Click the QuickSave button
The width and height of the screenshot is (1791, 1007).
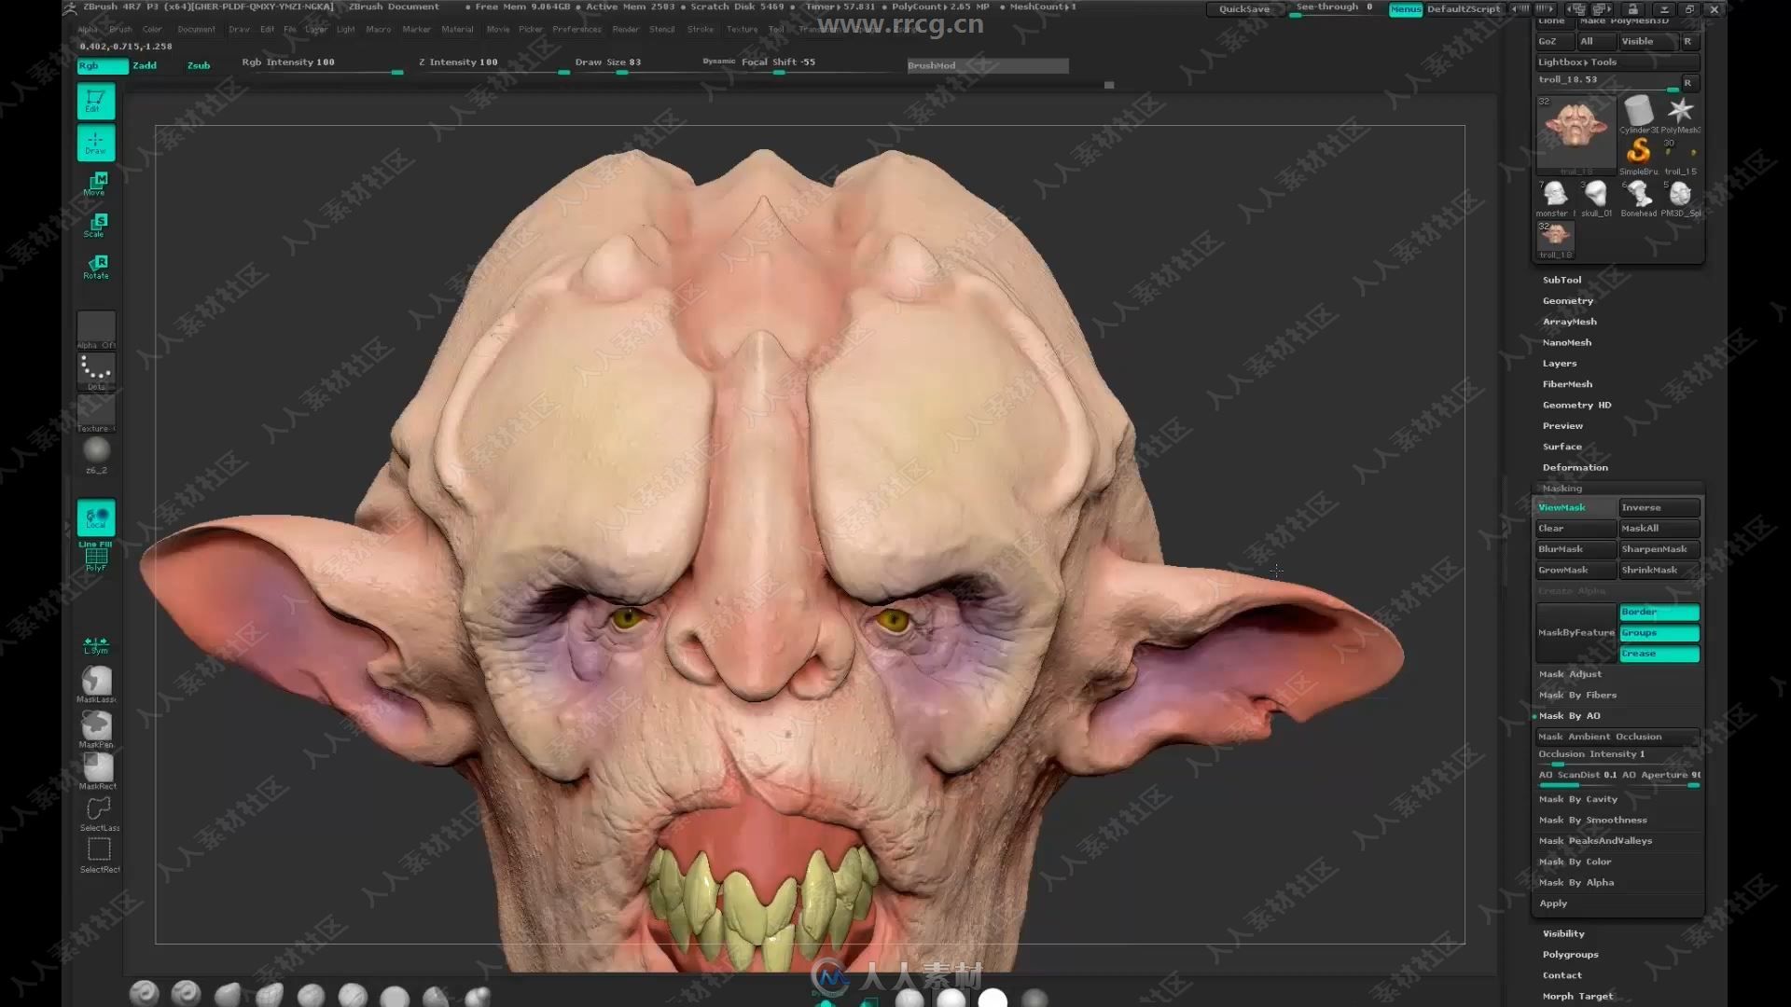(1244, 8)
